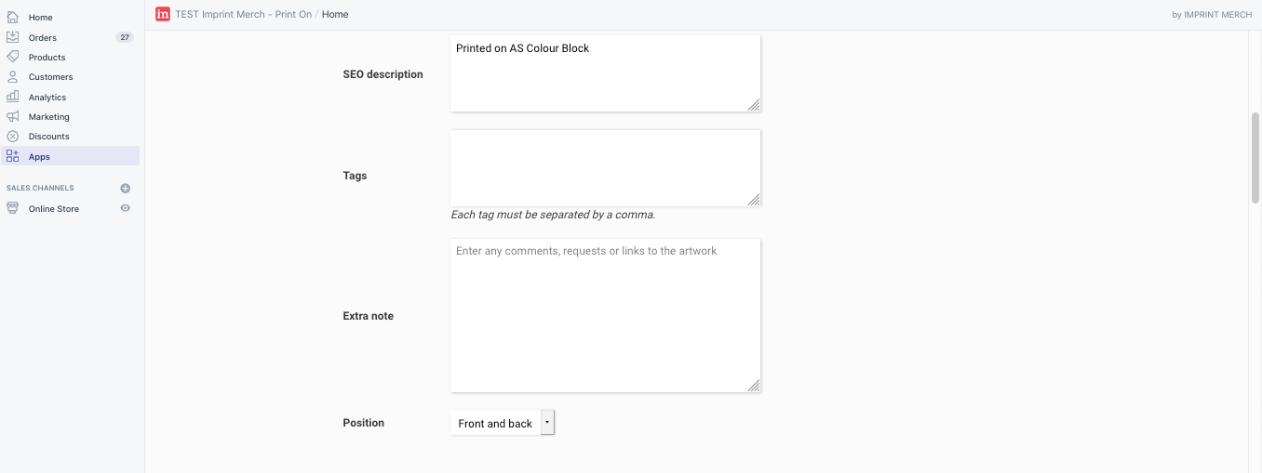Viewport: 1262px width, 473px height.
Task: Click the Marketing megaphone icon
Action: [x=13, y=117]
